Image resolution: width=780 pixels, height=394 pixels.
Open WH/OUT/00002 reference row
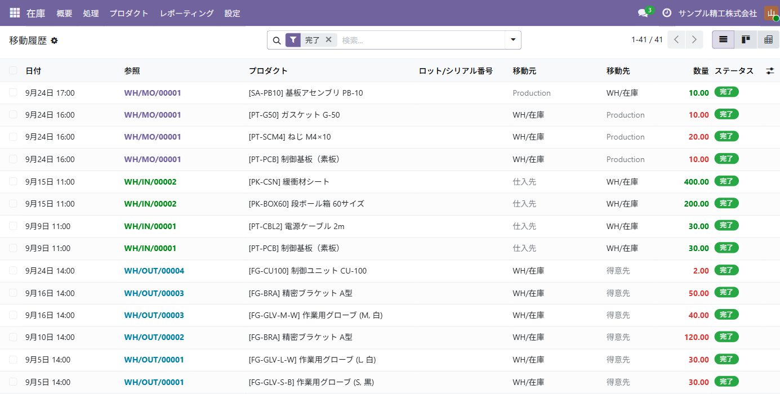coord(154,337)
